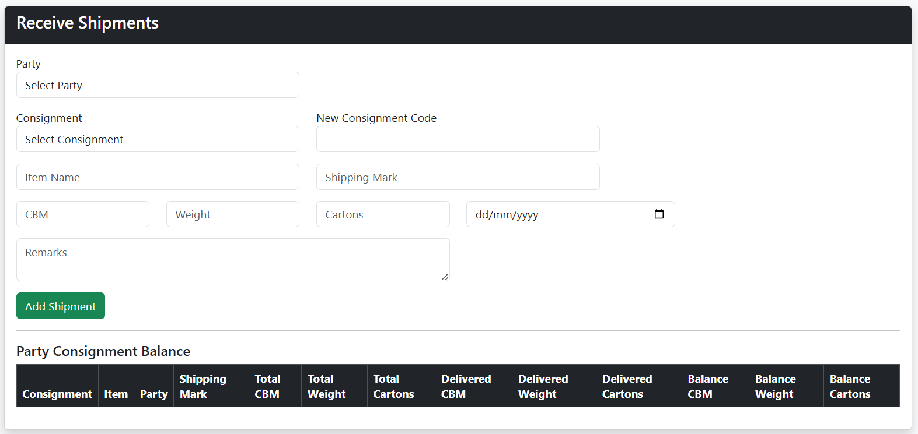The width and height of the screenshot is (918, 434).
Task: Click the Balance Cartons column header
Action: pyautogui.click(x=861, y=386)
